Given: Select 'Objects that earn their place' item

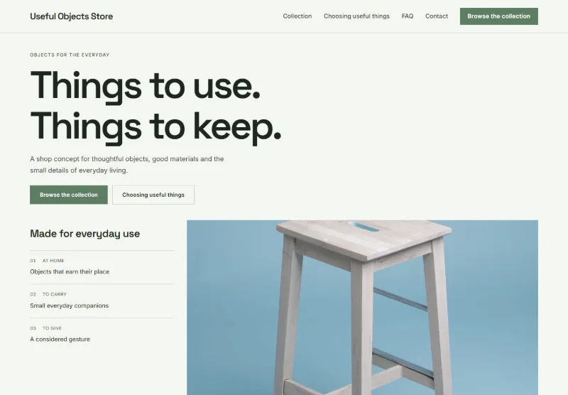Looking at the screenshot, I should (x=70, y=272).
